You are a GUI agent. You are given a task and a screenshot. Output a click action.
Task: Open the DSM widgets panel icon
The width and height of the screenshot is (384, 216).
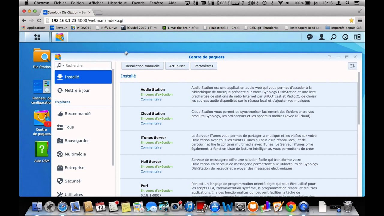pos(357,37)
